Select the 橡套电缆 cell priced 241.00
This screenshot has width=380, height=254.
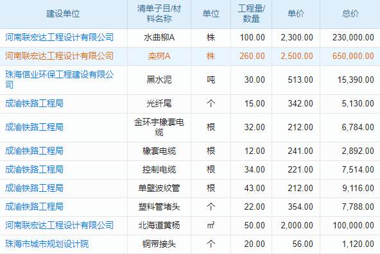pos(159,151)
